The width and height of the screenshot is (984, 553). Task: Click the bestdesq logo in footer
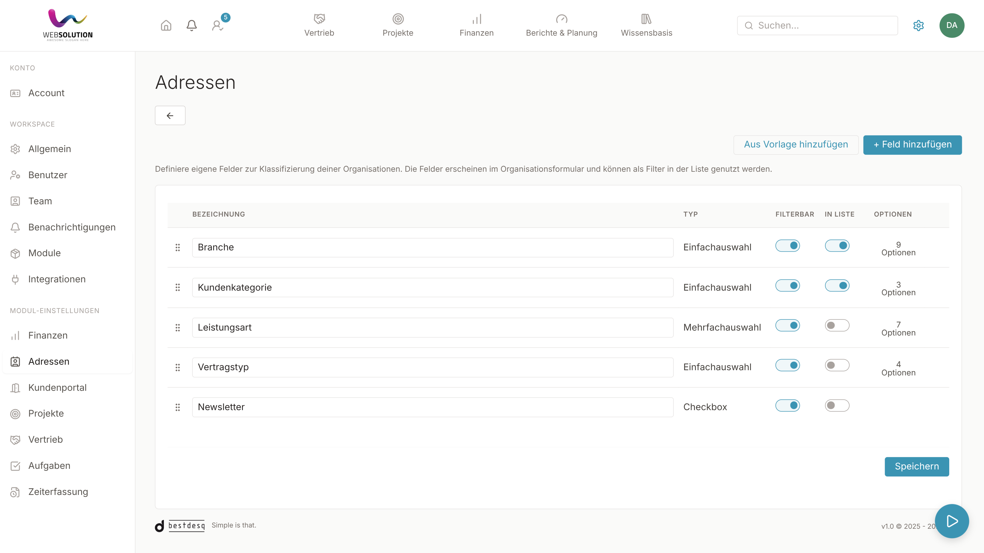coord(180,526)
